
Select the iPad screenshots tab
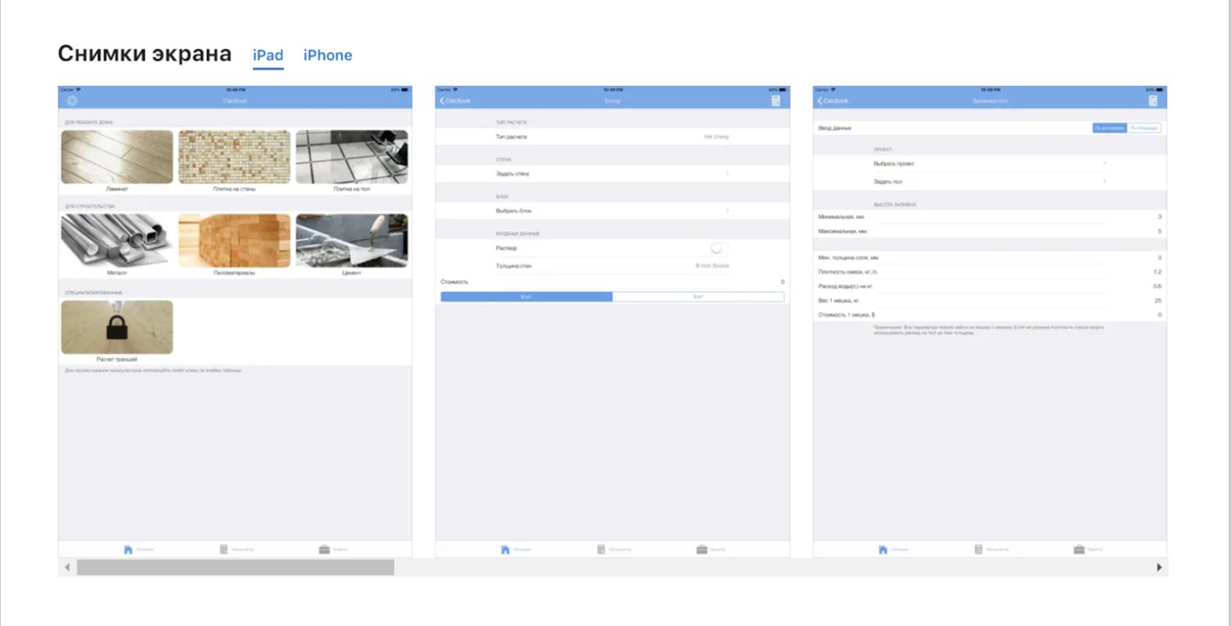(x=267, y=55)
